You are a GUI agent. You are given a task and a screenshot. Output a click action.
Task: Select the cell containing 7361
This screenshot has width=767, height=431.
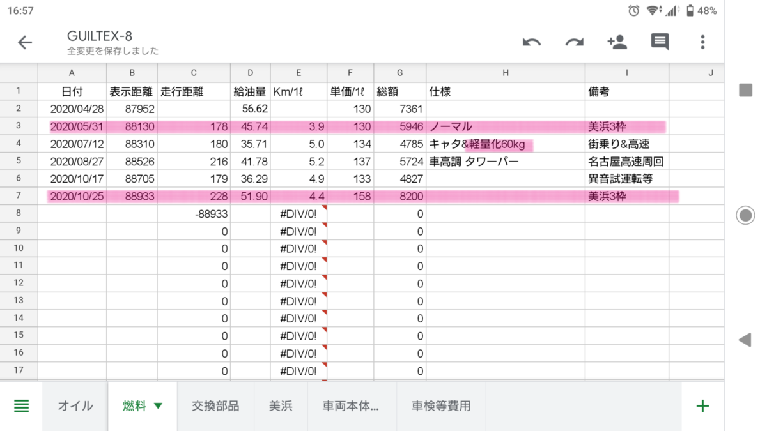400,109
